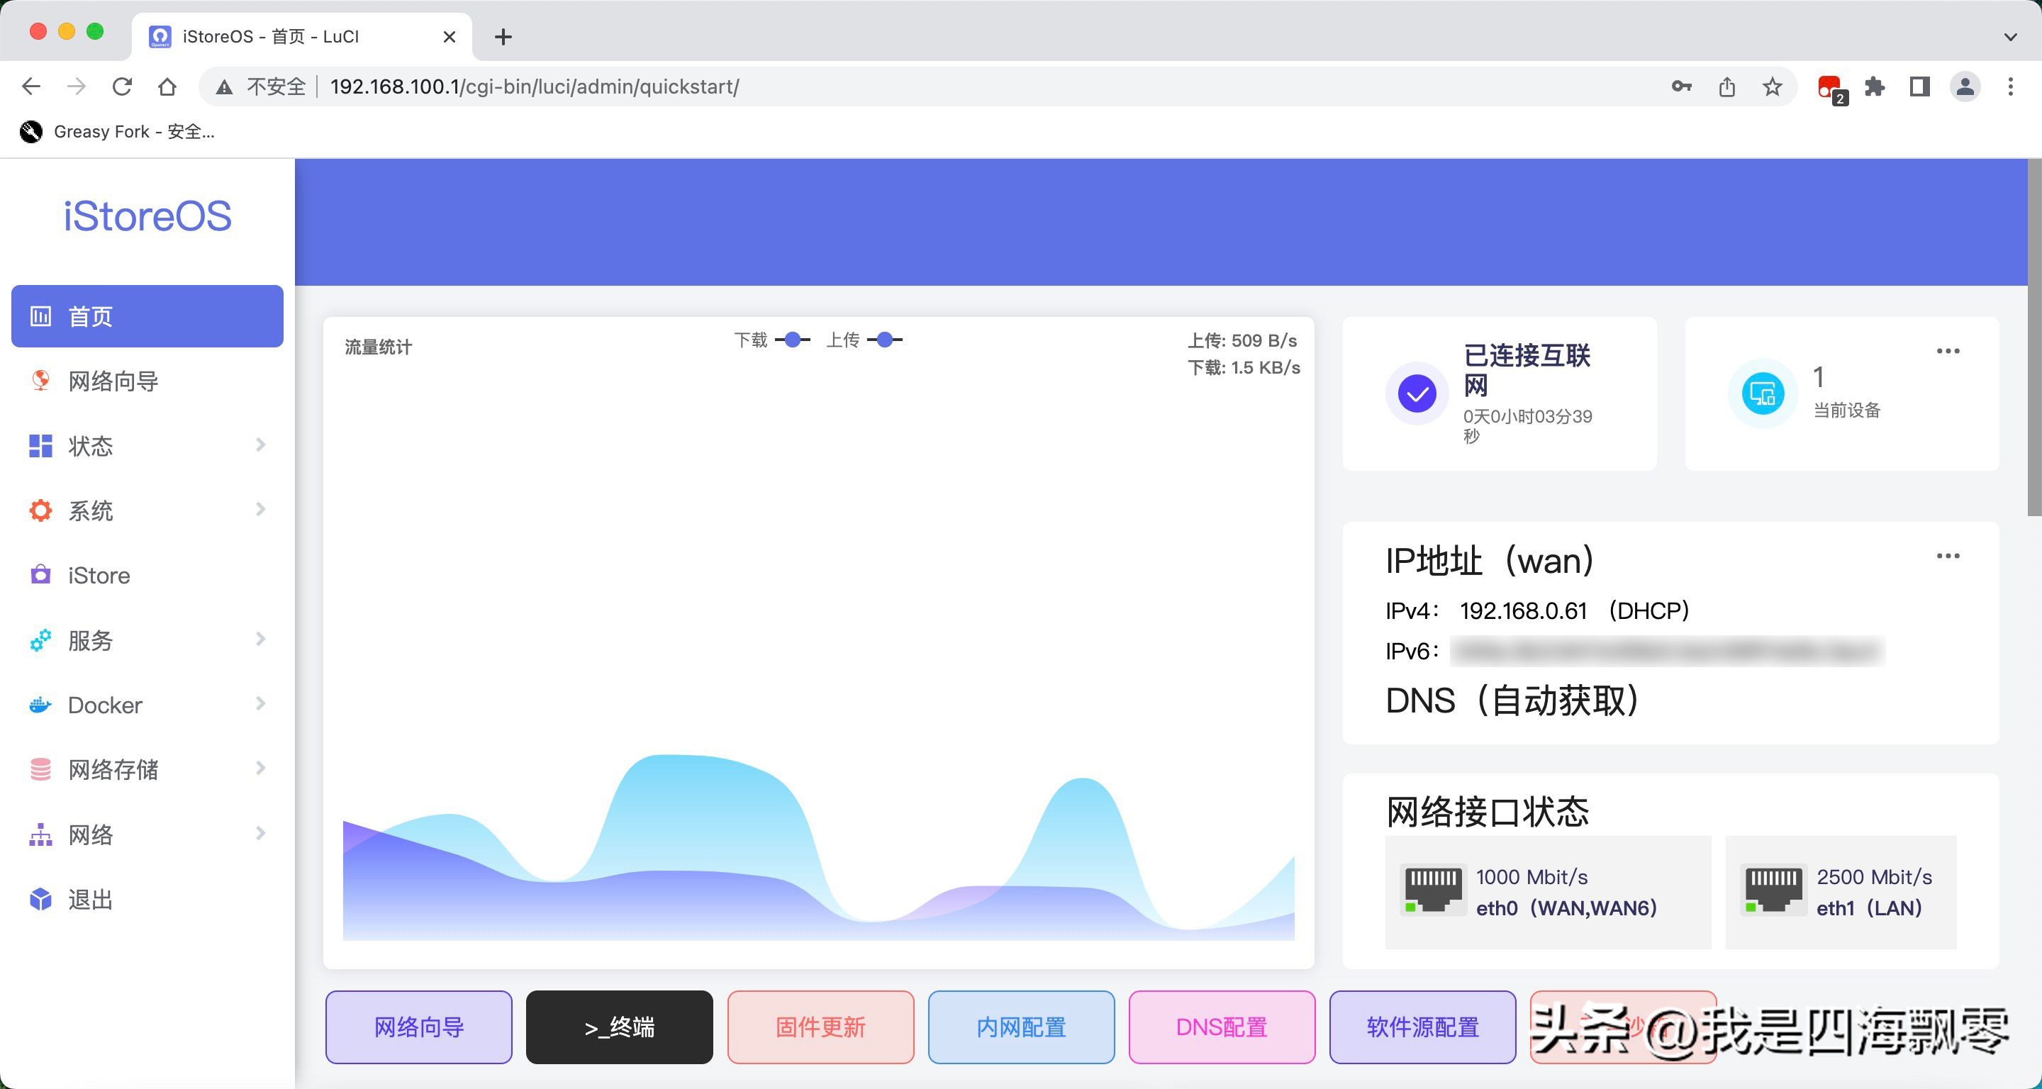Click the 固件更新 firmware update button
The height and width of the screenshot is (1089, 2042).
[x=820, y=1027]
